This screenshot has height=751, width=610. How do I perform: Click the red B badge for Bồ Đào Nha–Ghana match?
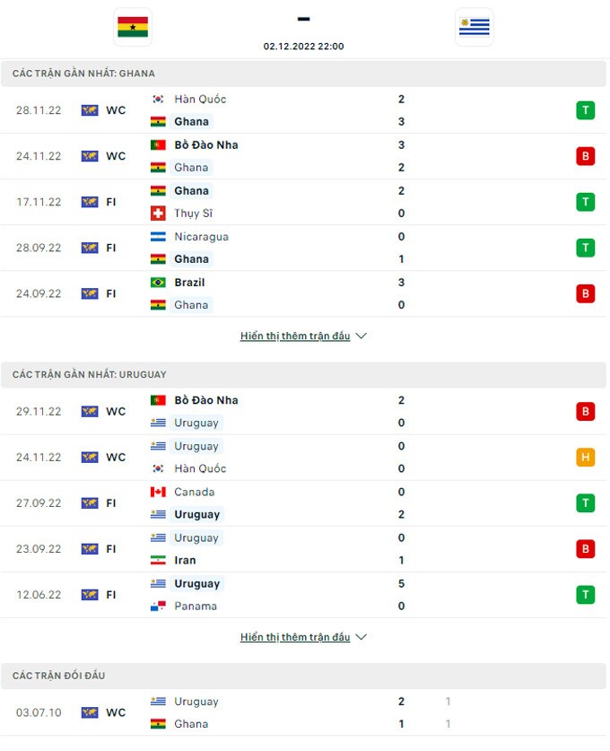pos(585,156)
